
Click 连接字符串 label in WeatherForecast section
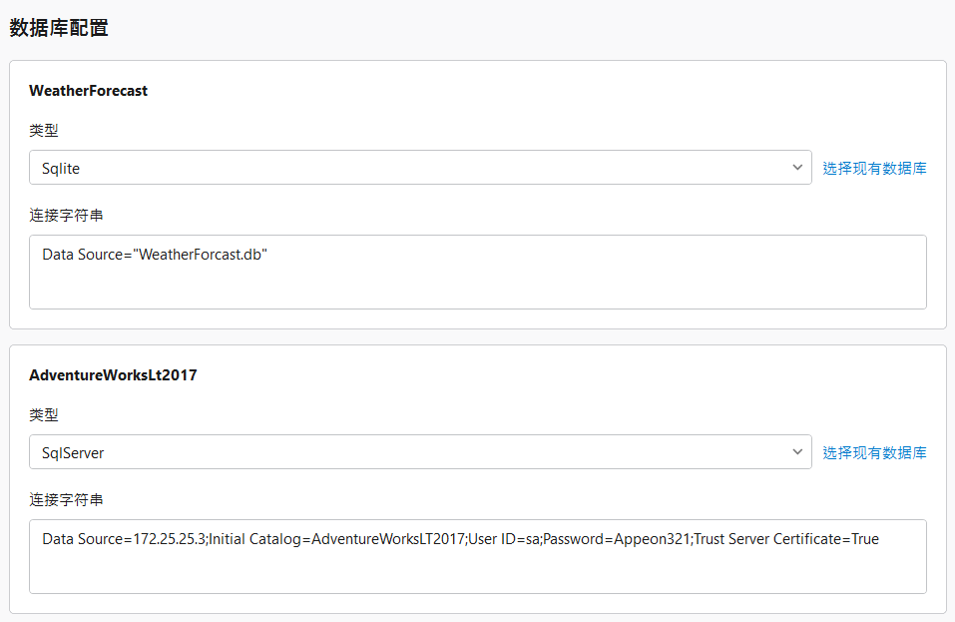tap(66, 216)
